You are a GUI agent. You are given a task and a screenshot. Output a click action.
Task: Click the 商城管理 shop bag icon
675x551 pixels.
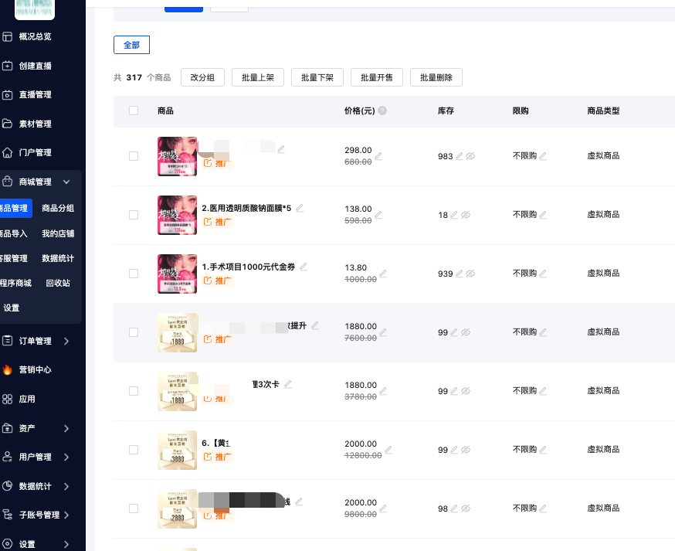pos(7,182)
